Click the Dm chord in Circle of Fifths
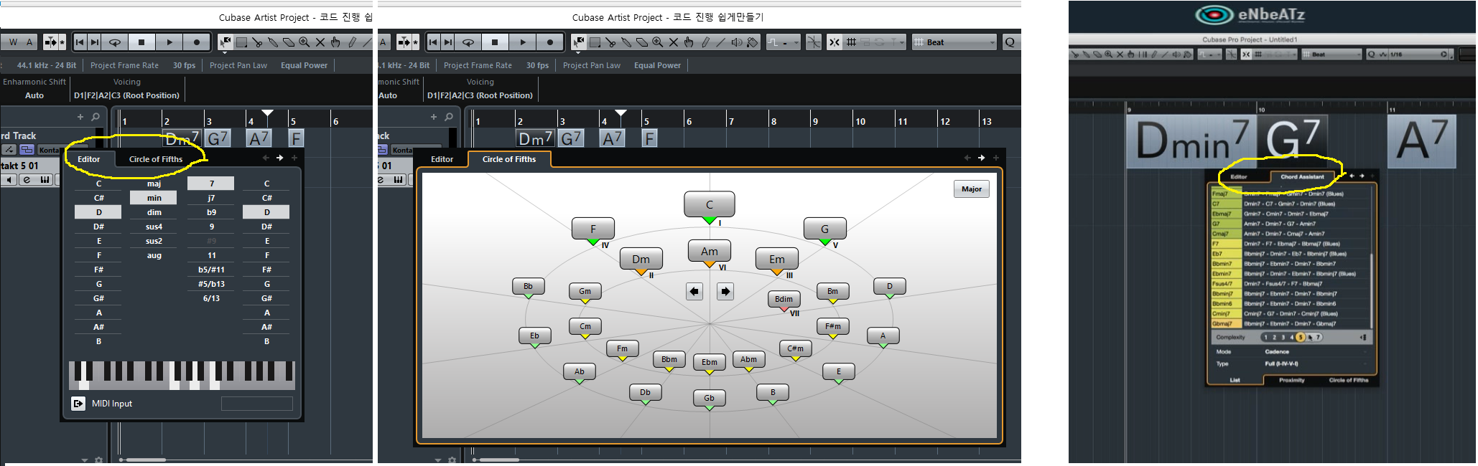Viewport: 1478px width, 466px height. tap(641, 259)
